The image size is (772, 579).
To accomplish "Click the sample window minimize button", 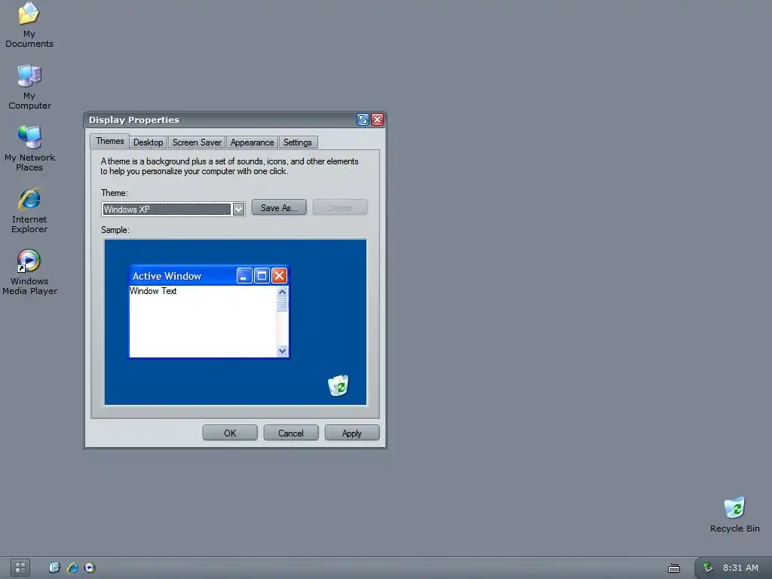I will tap(244, 276).
